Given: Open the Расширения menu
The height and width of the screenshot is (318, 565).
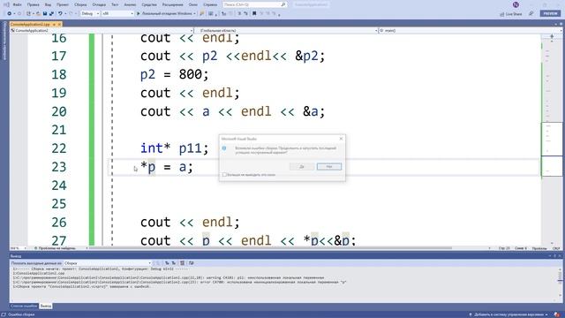Looking at the screenshot, I should tap(173, 4).
